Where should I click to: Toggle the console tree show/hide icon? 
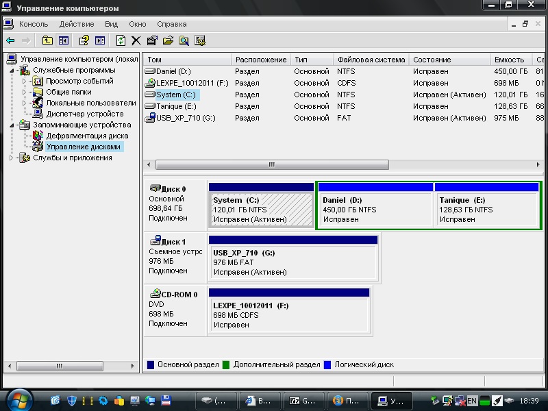point(64,41)
